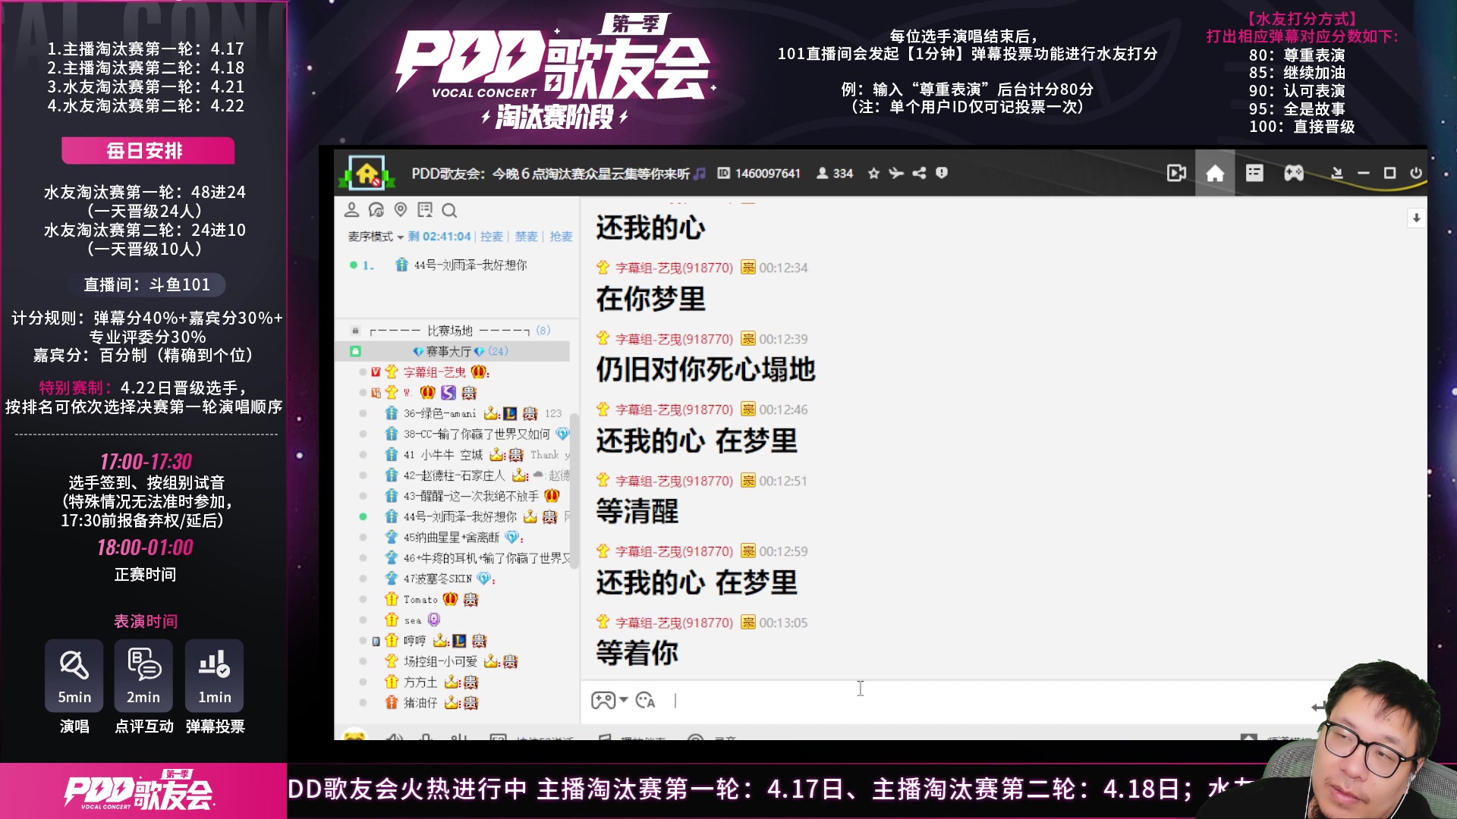Image resolution: width=1457 pixels, height=819 pixels.
Task: Enable 控麦 microphone control
Action: [493, 236]
